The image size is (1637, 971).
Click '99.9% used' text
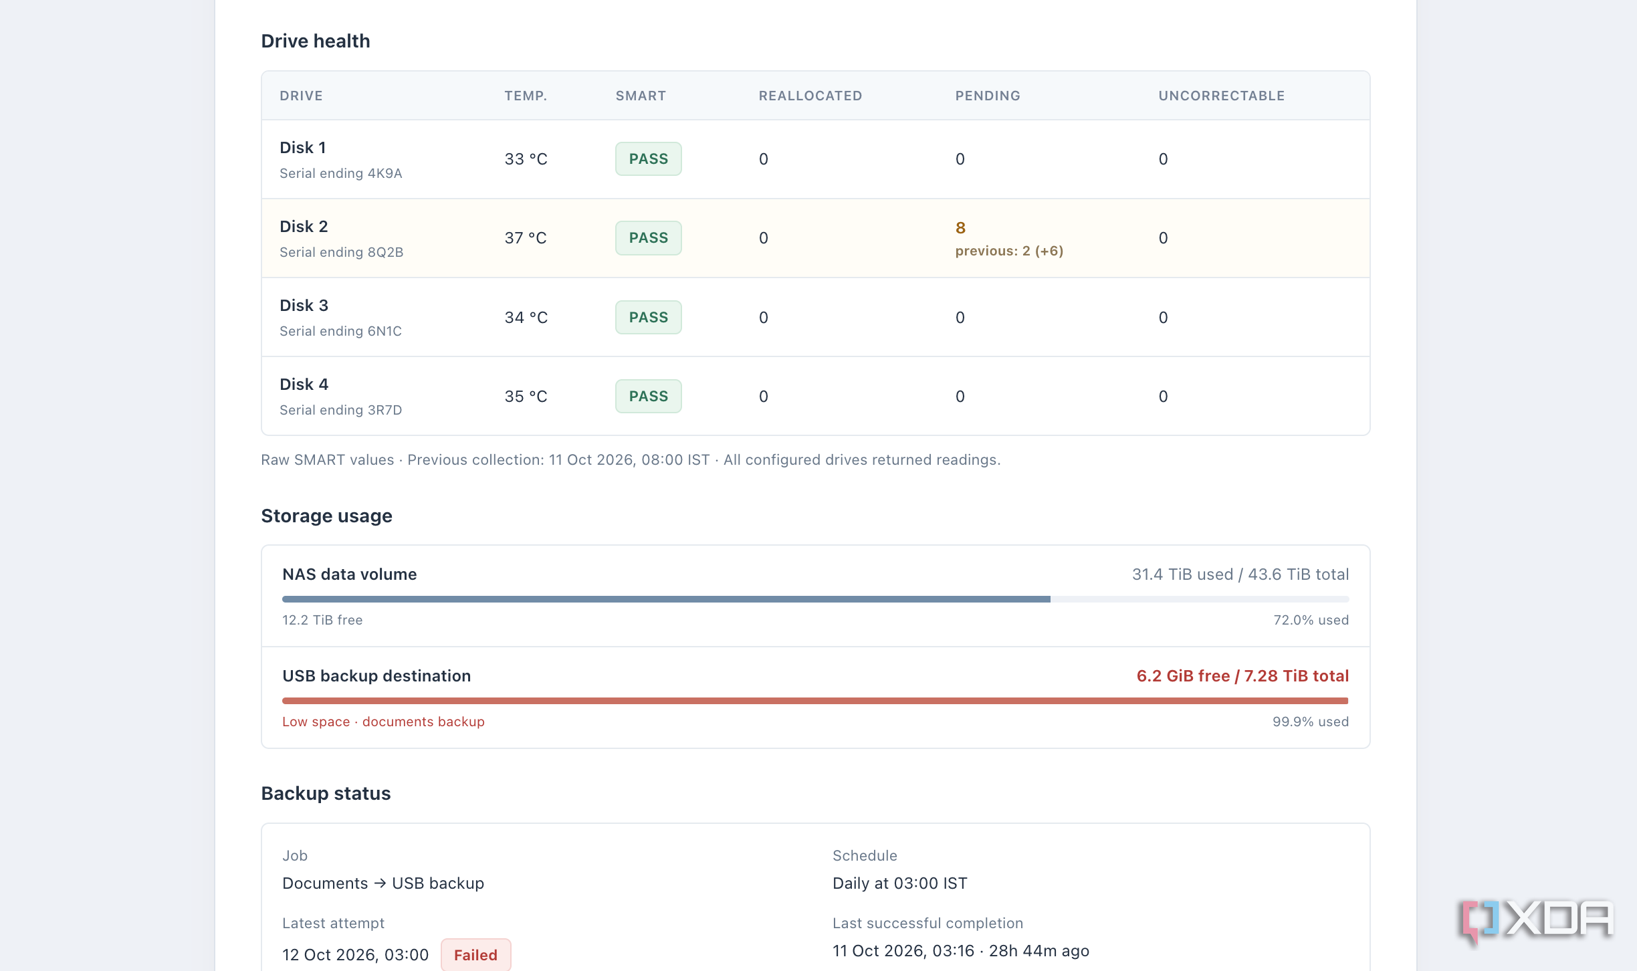tap(1310, 722)
